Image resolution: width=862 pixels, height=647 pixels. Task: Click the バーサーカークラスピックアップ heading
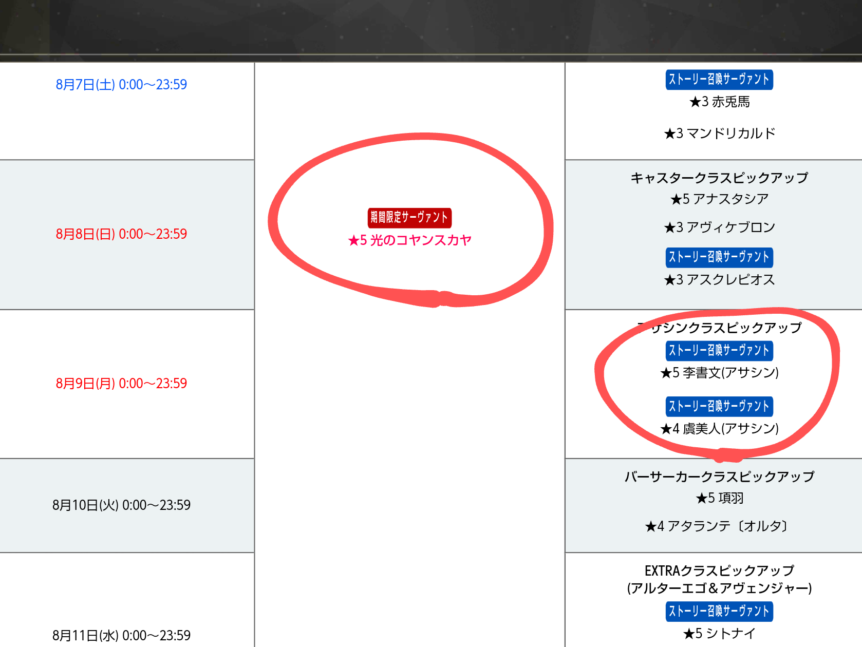pyautogui.click(x=719, y=477)
